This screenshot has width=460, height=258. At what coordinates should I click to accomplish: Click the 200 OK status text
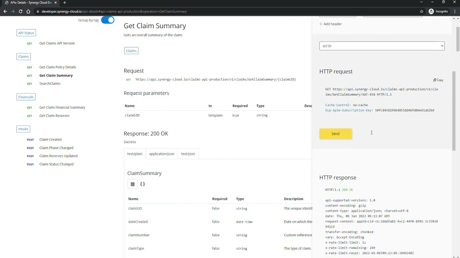coord(347,190)
